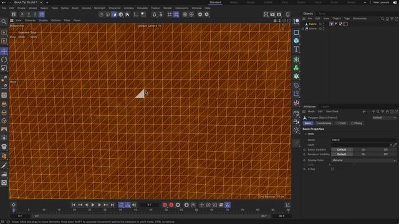
Task: Click the Edit Render Settings clapper icon
Action: [x=279, y=14]
